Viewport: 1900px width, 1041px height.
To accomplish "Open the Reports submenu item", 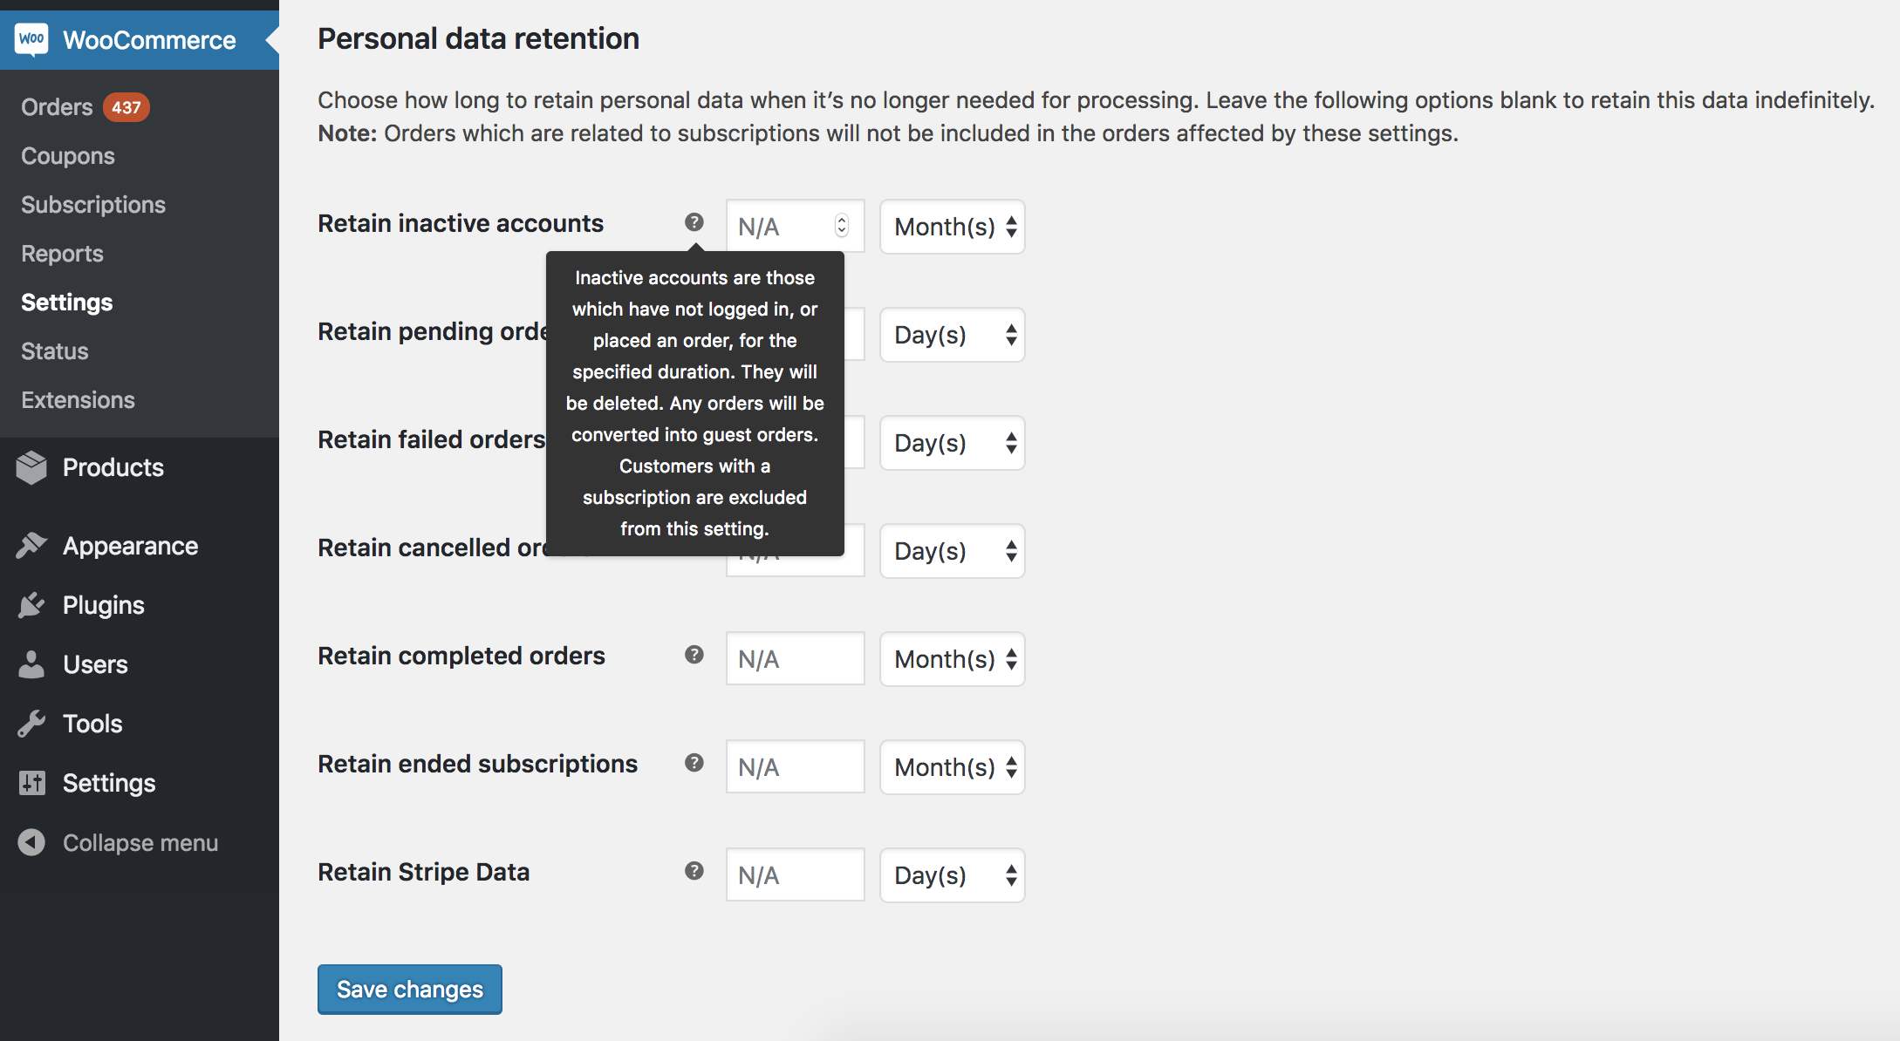I will tap(62, 254).
